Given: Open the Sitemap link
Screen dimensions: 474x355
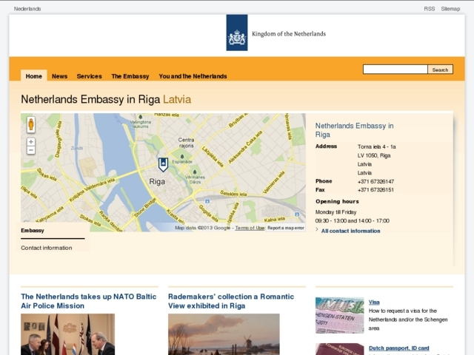Looking at the screenshot, I should 450,9.
